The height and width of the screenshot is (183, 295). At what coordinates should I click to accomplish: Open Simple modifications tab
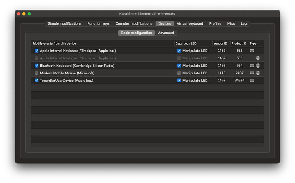click(x=65, y=23)
